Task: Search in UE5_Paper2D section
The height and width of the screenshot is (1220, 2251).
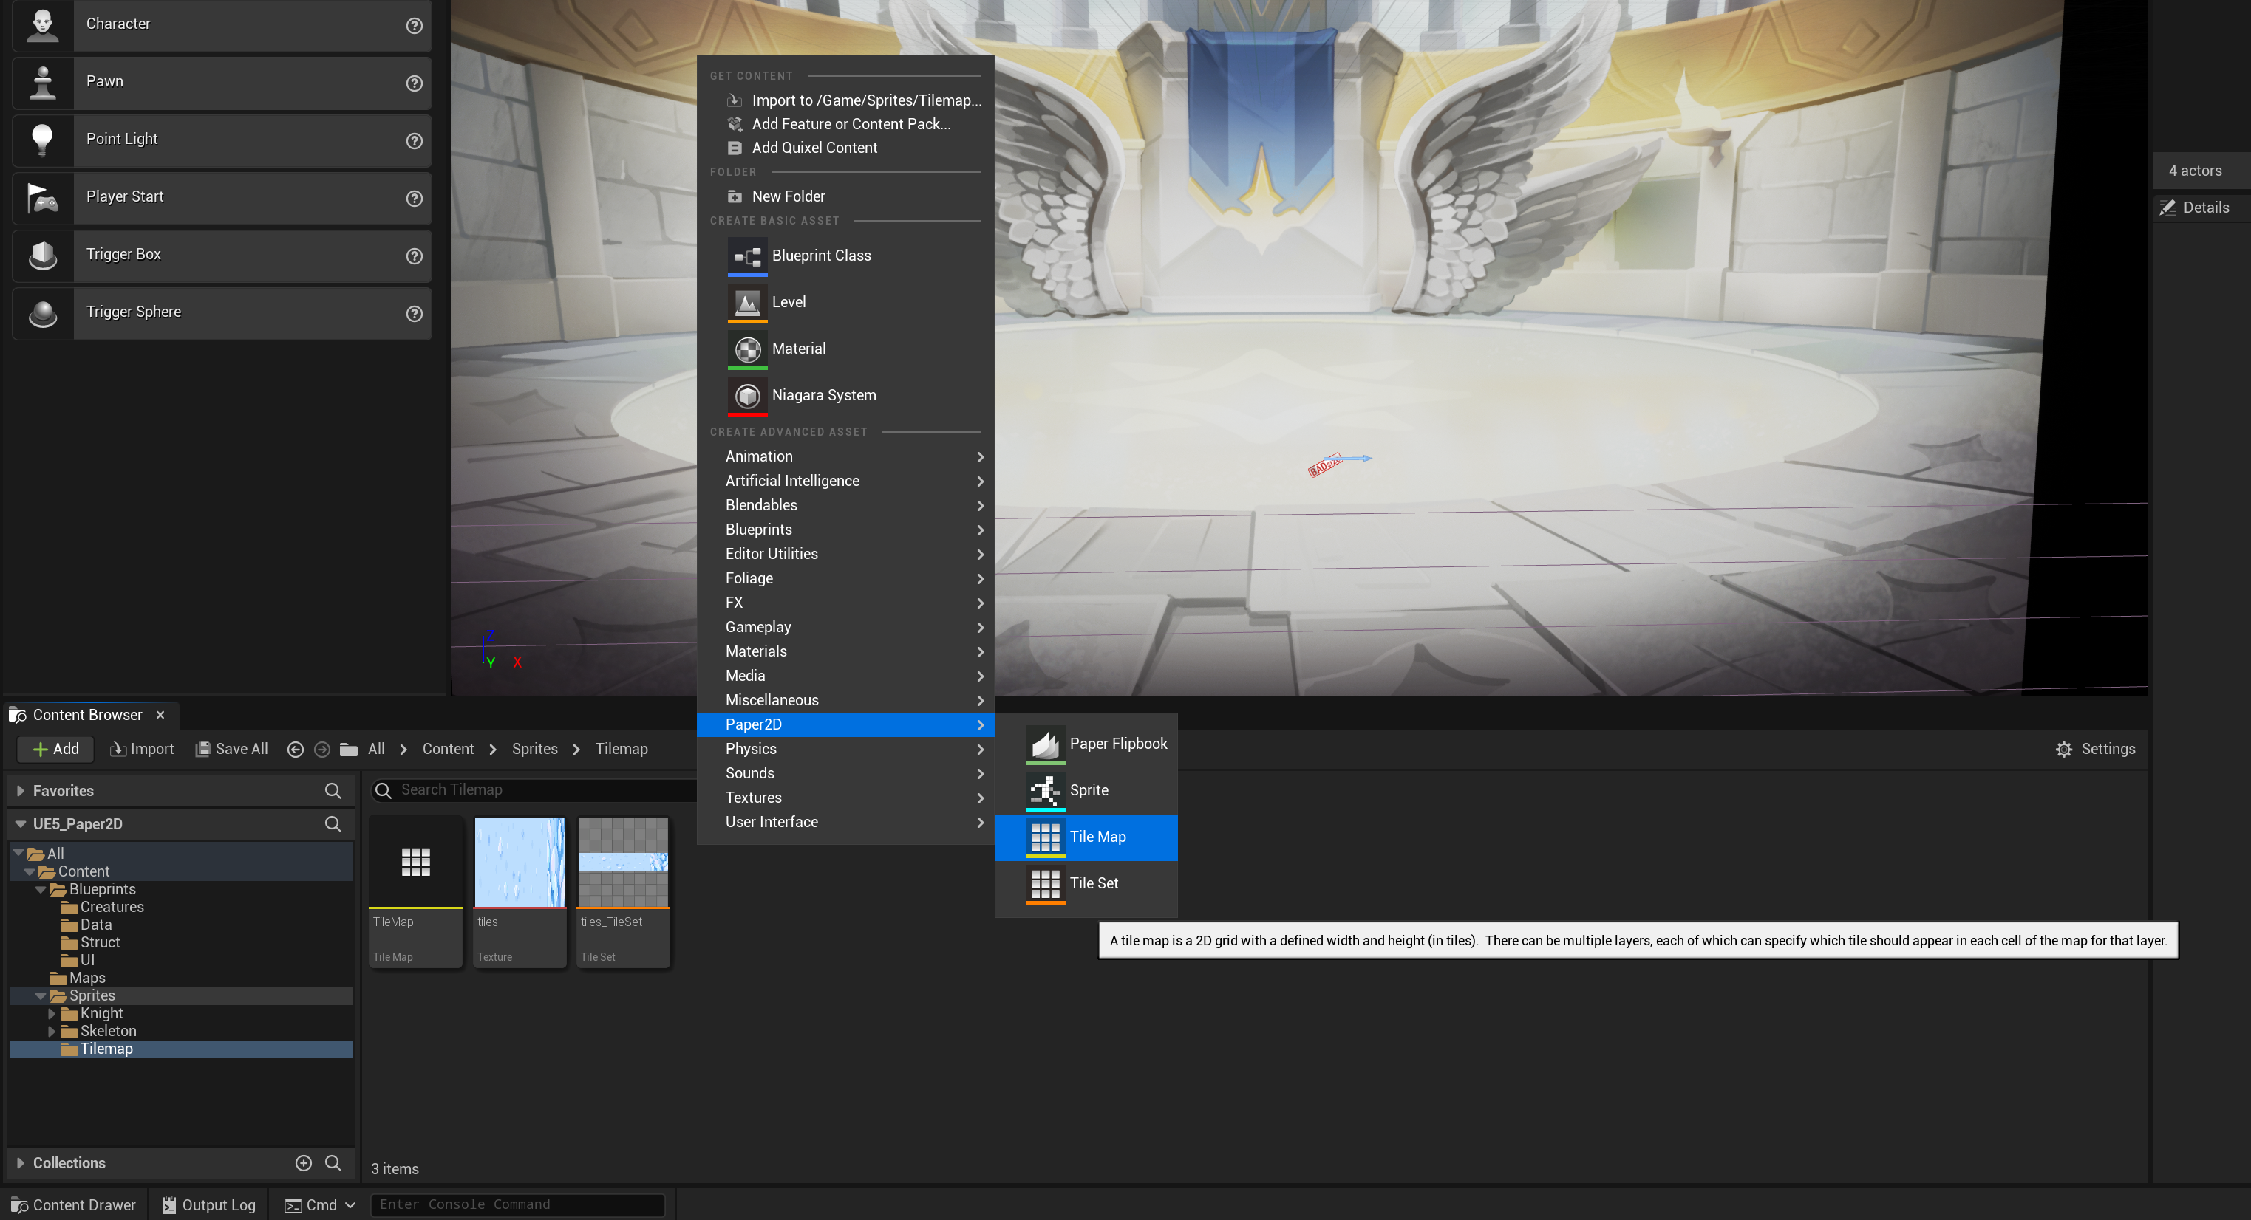Action: pyautogui.click(x=333, y=824)
